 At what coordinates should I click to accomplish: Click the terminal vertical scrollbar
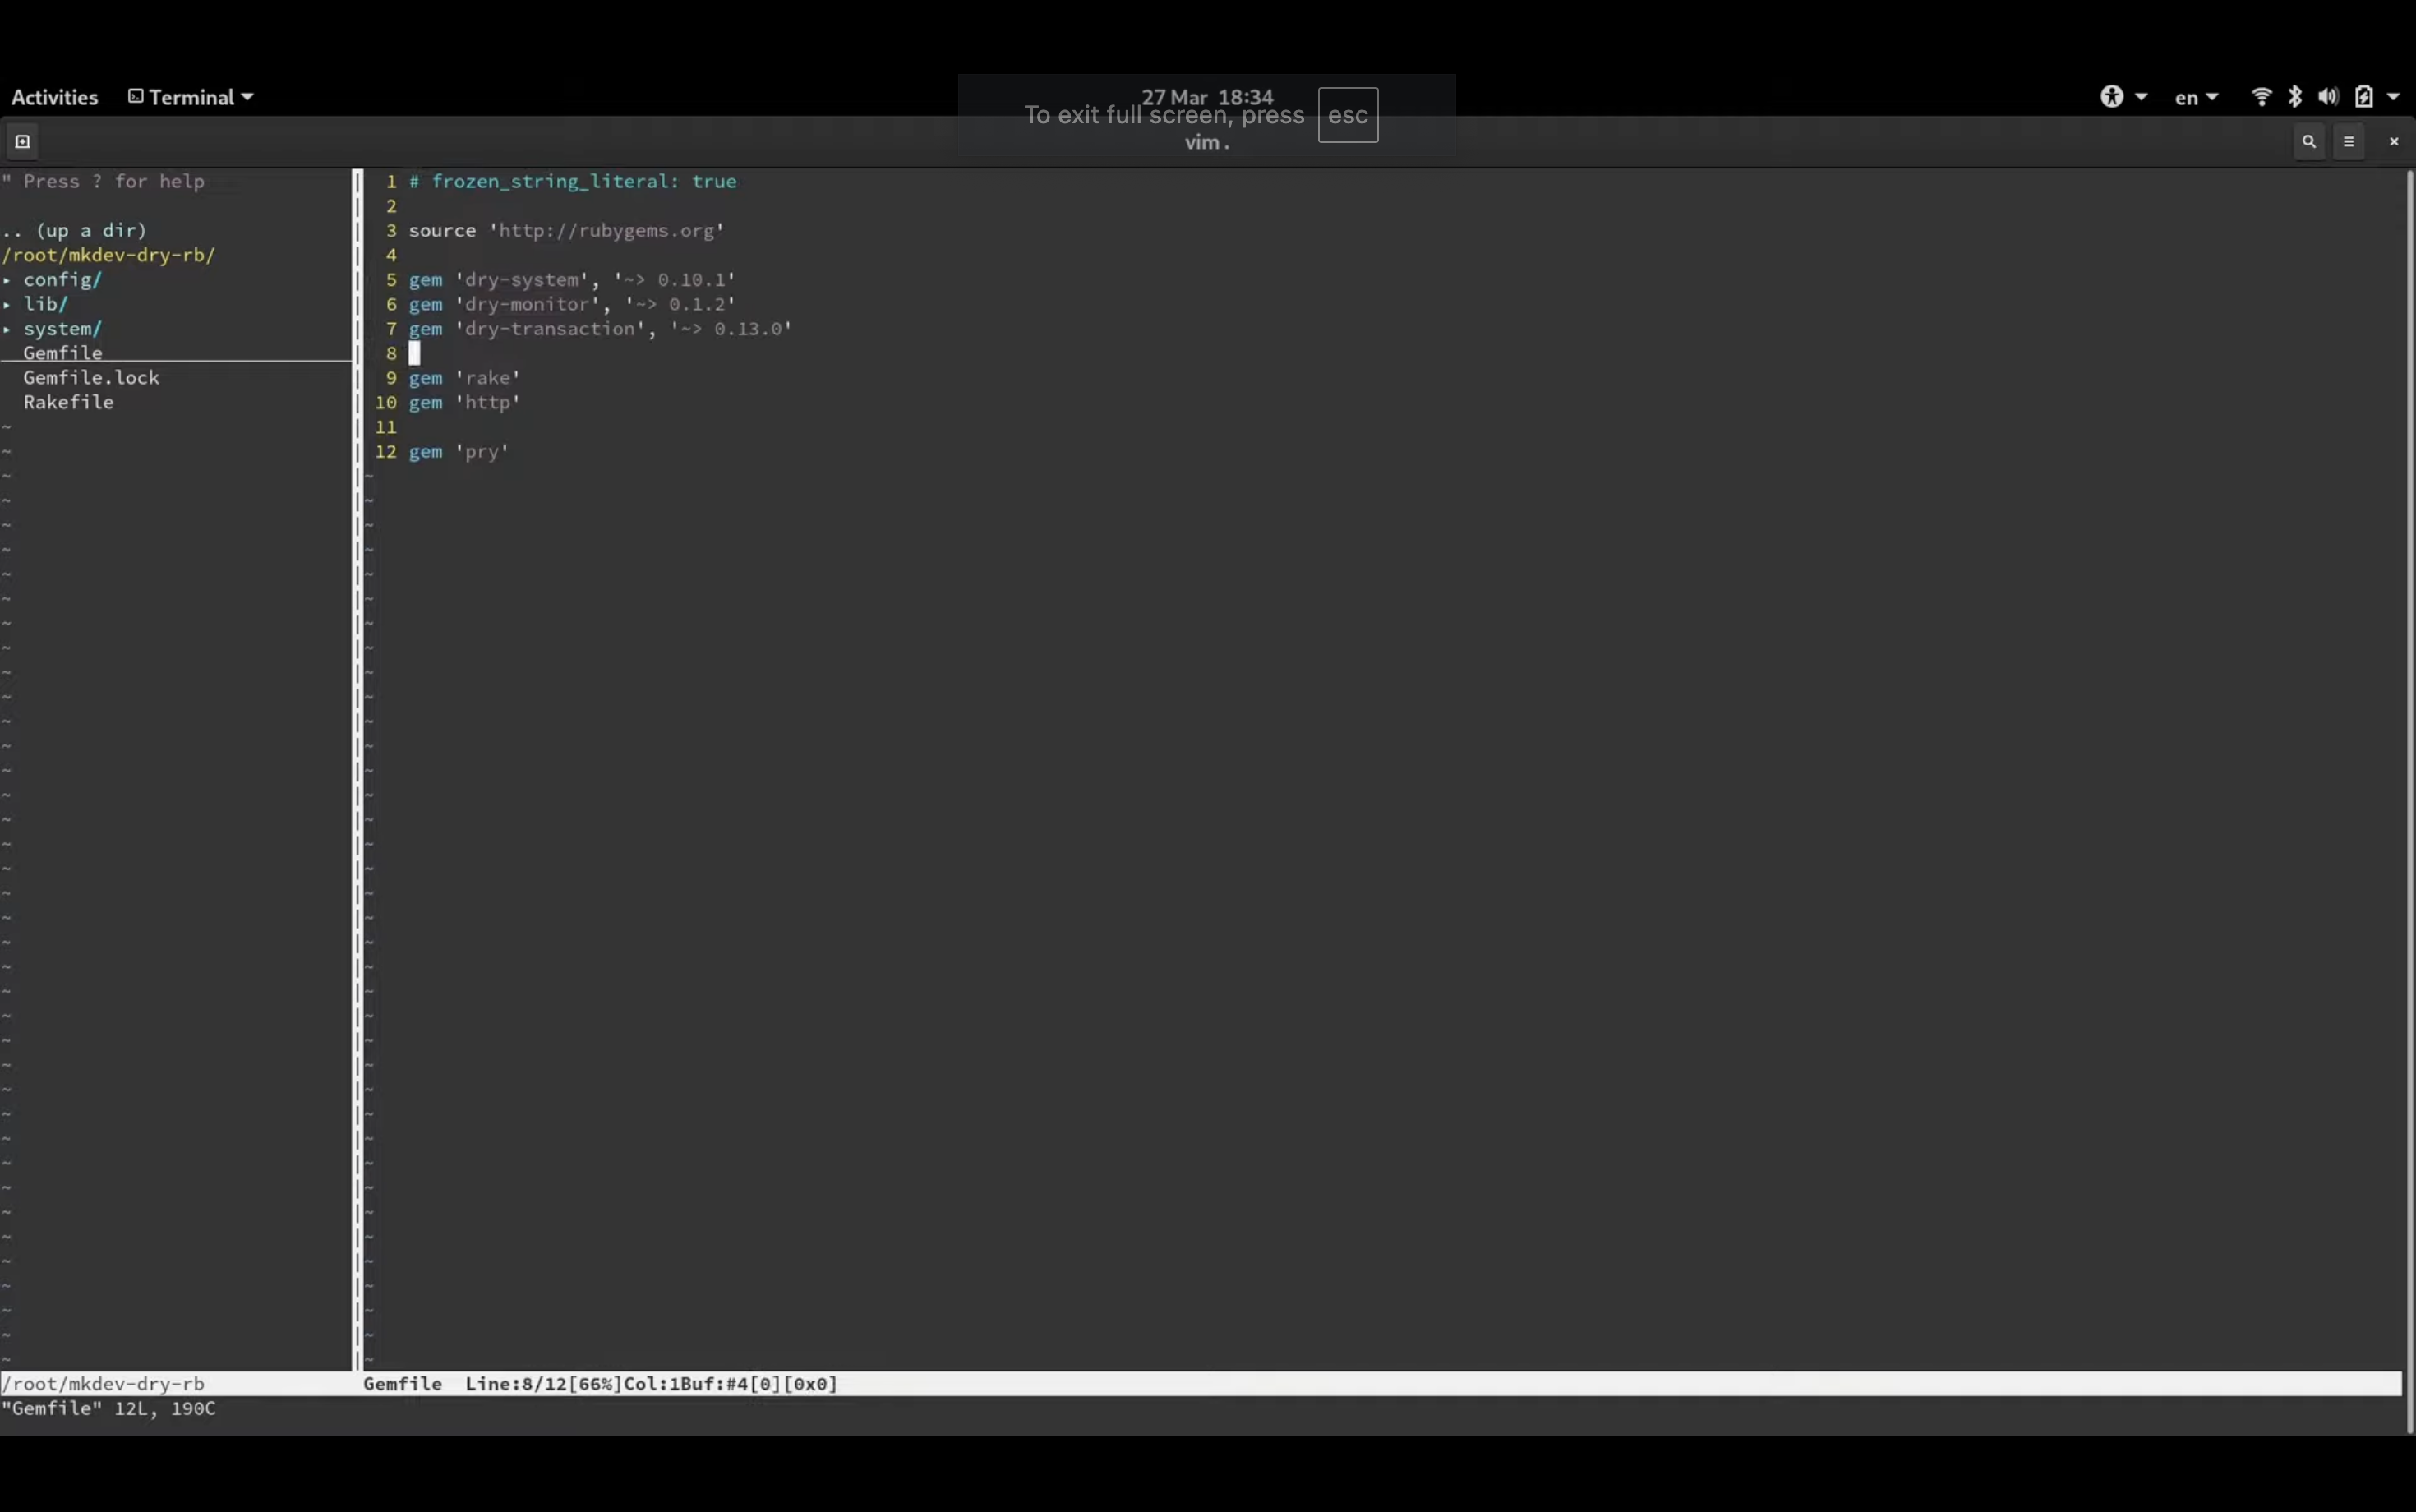pyautogui.click(x=2409, y=800)
